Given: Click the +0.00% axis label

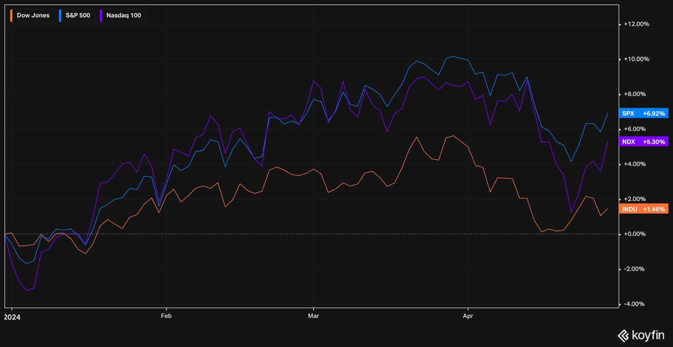Looking at the screenshot, I should [635, 234].
